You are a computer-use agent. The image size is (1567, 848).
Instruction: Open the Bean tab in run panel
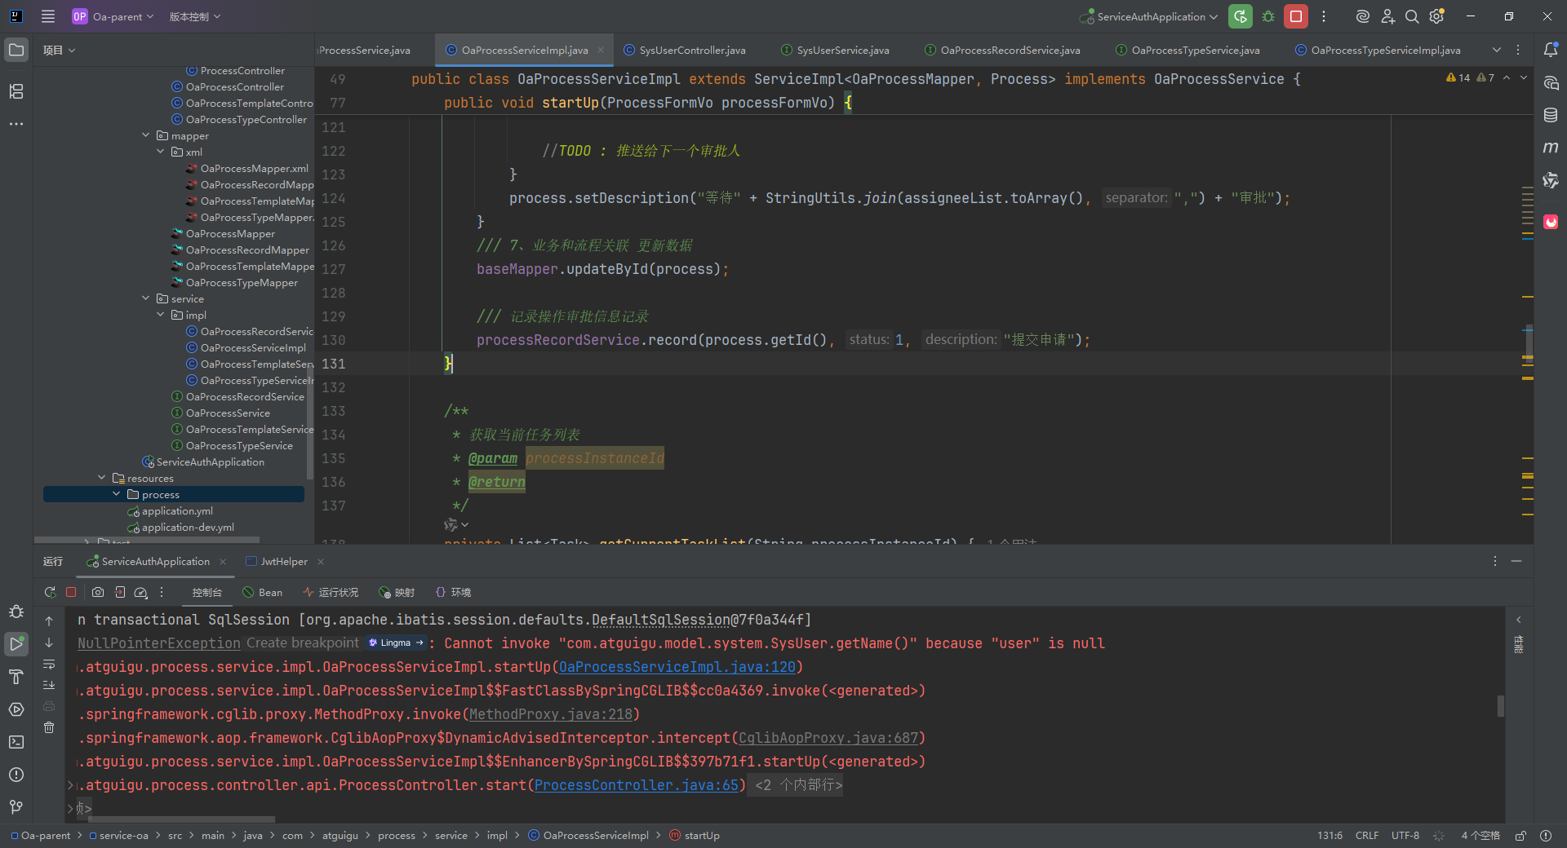click(x=263, y=593)
